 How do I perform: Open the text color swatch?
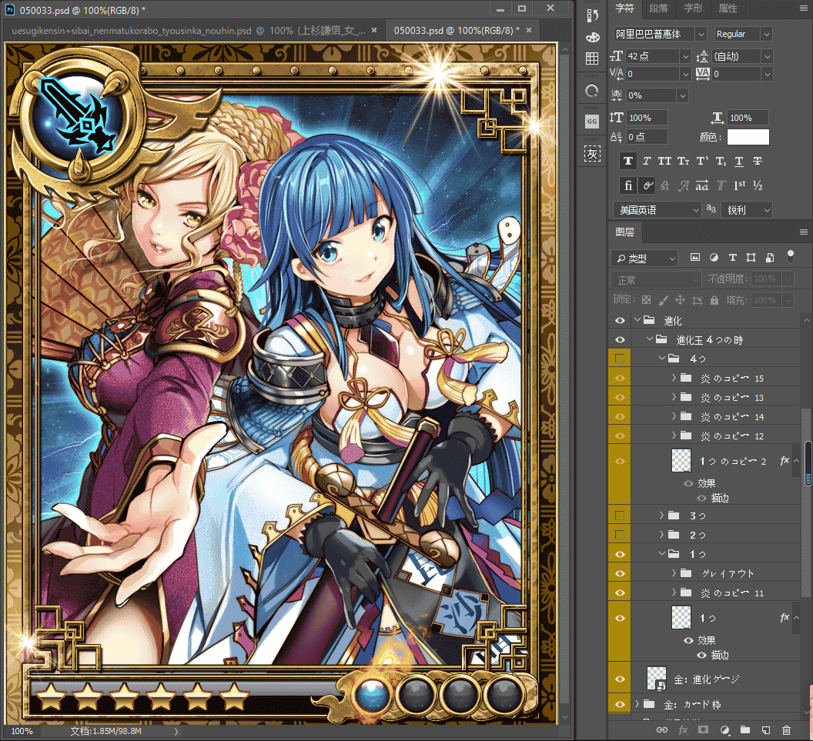coord(748,137)
